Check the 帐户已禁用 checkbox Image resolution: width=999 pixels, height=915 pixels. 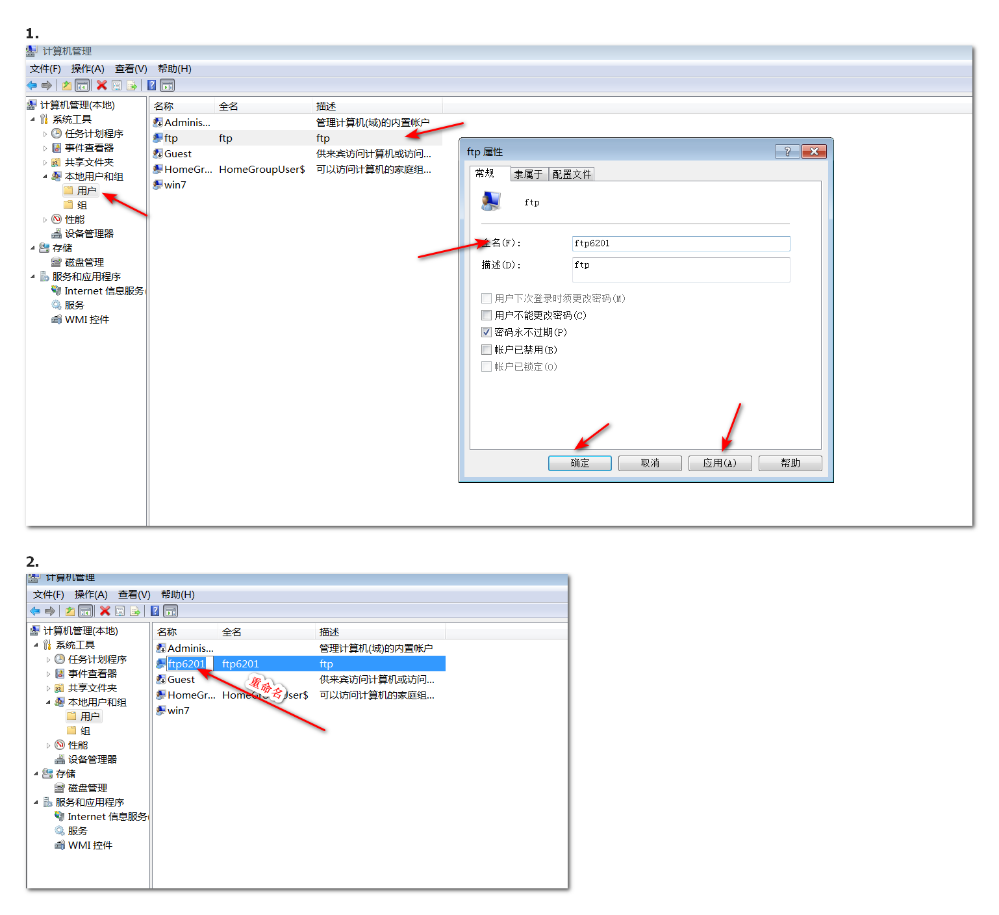point(487,350)
